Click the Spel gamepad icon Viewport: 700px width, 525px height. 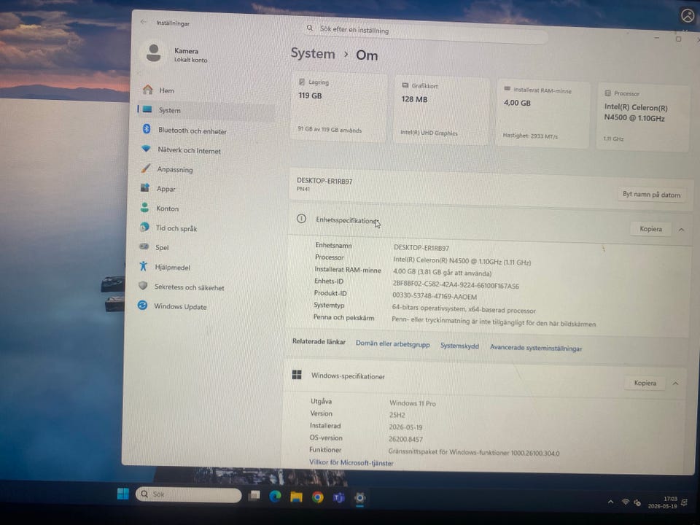(144, 246)
